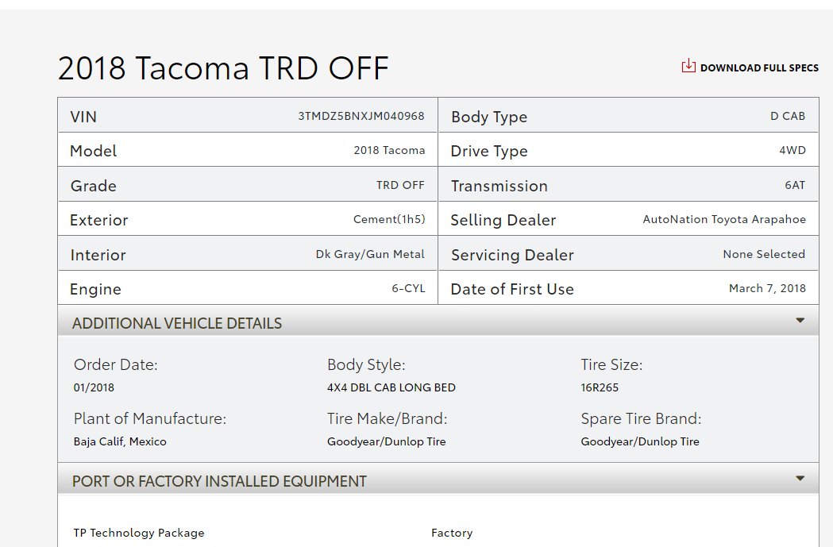Click the Servicing Dealer None Selected value
The height and width of the screenshot is (547, 833).
763,254
